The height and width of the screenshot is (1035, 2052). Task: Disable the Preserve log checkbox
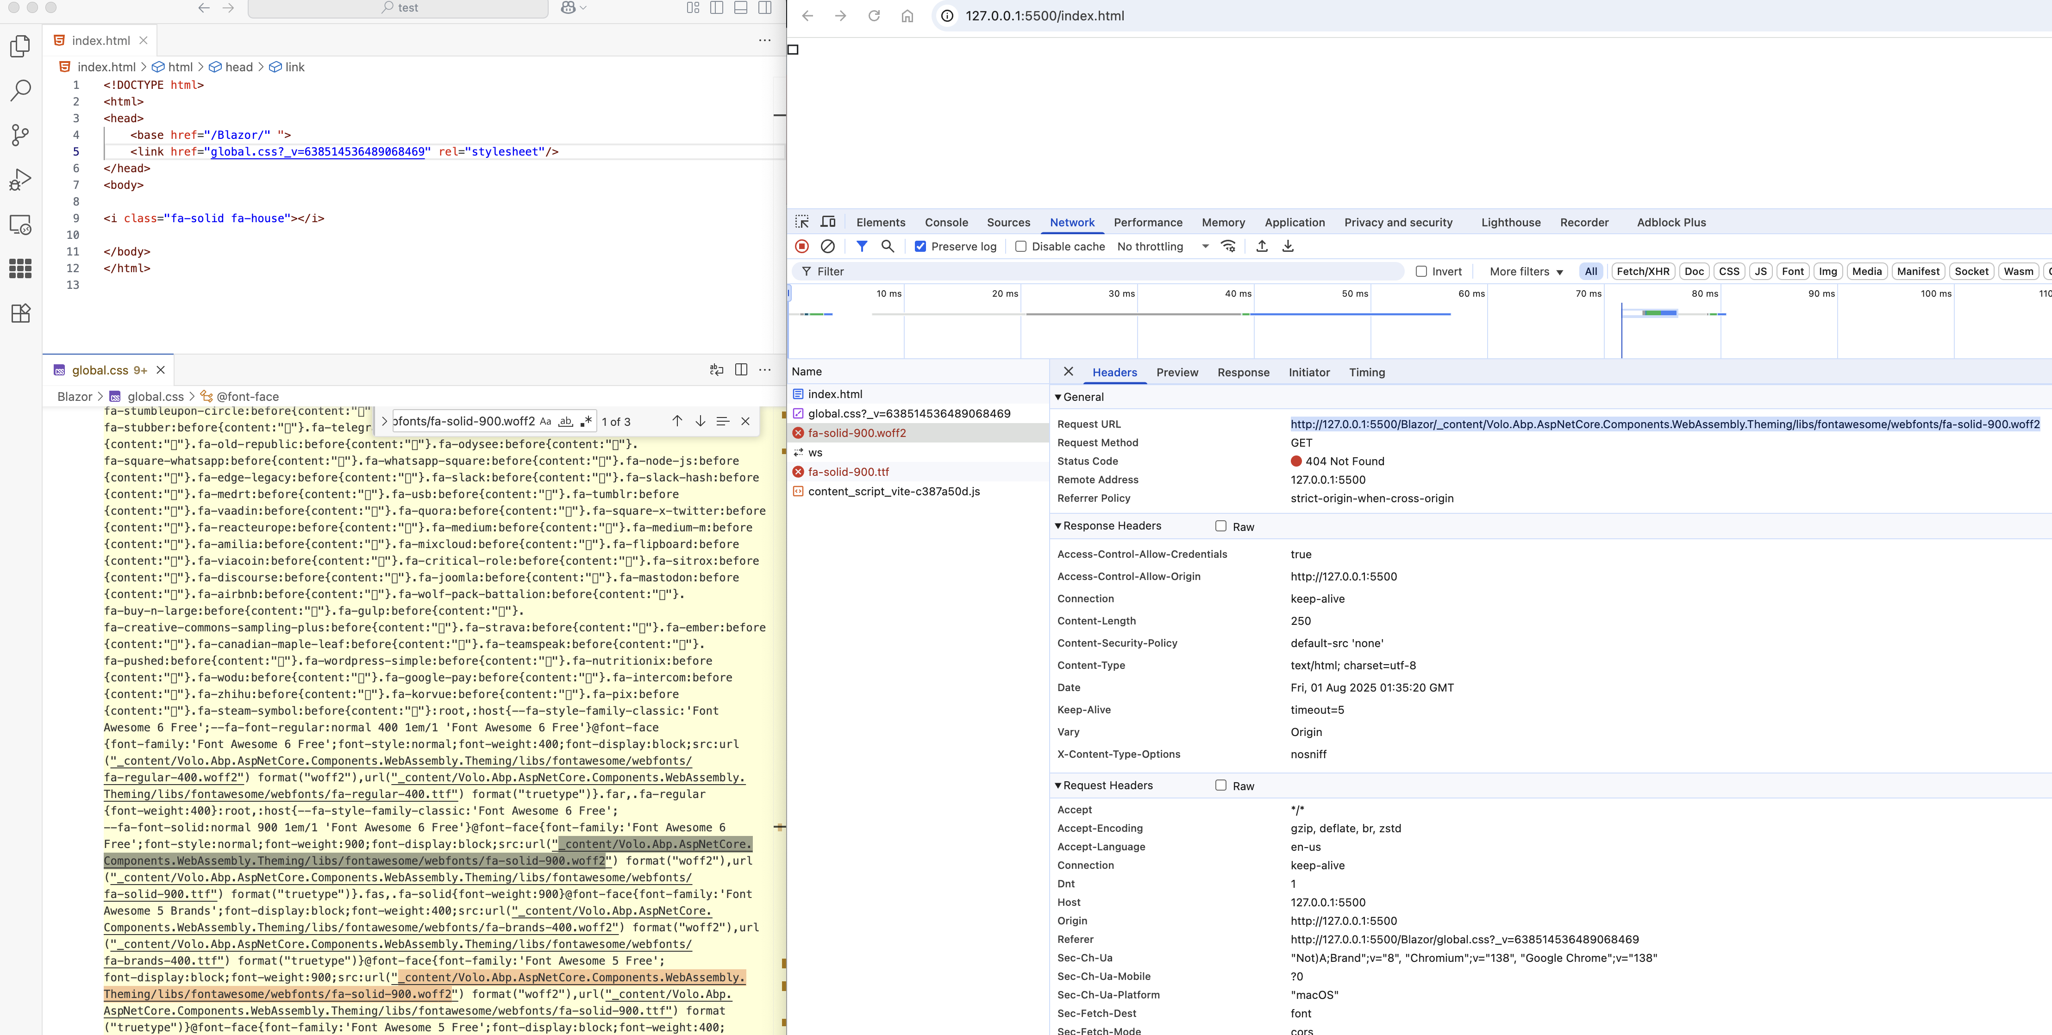920,247
